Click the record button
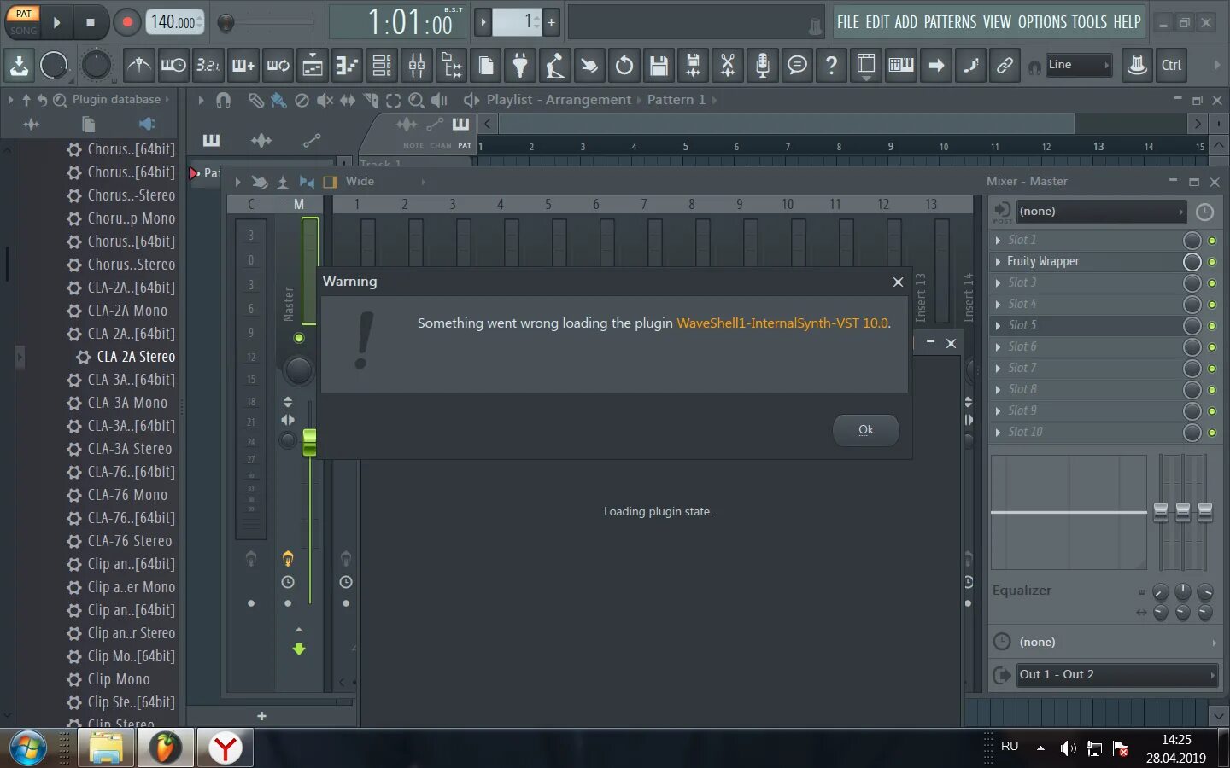1230x768 pixels. 126,22
